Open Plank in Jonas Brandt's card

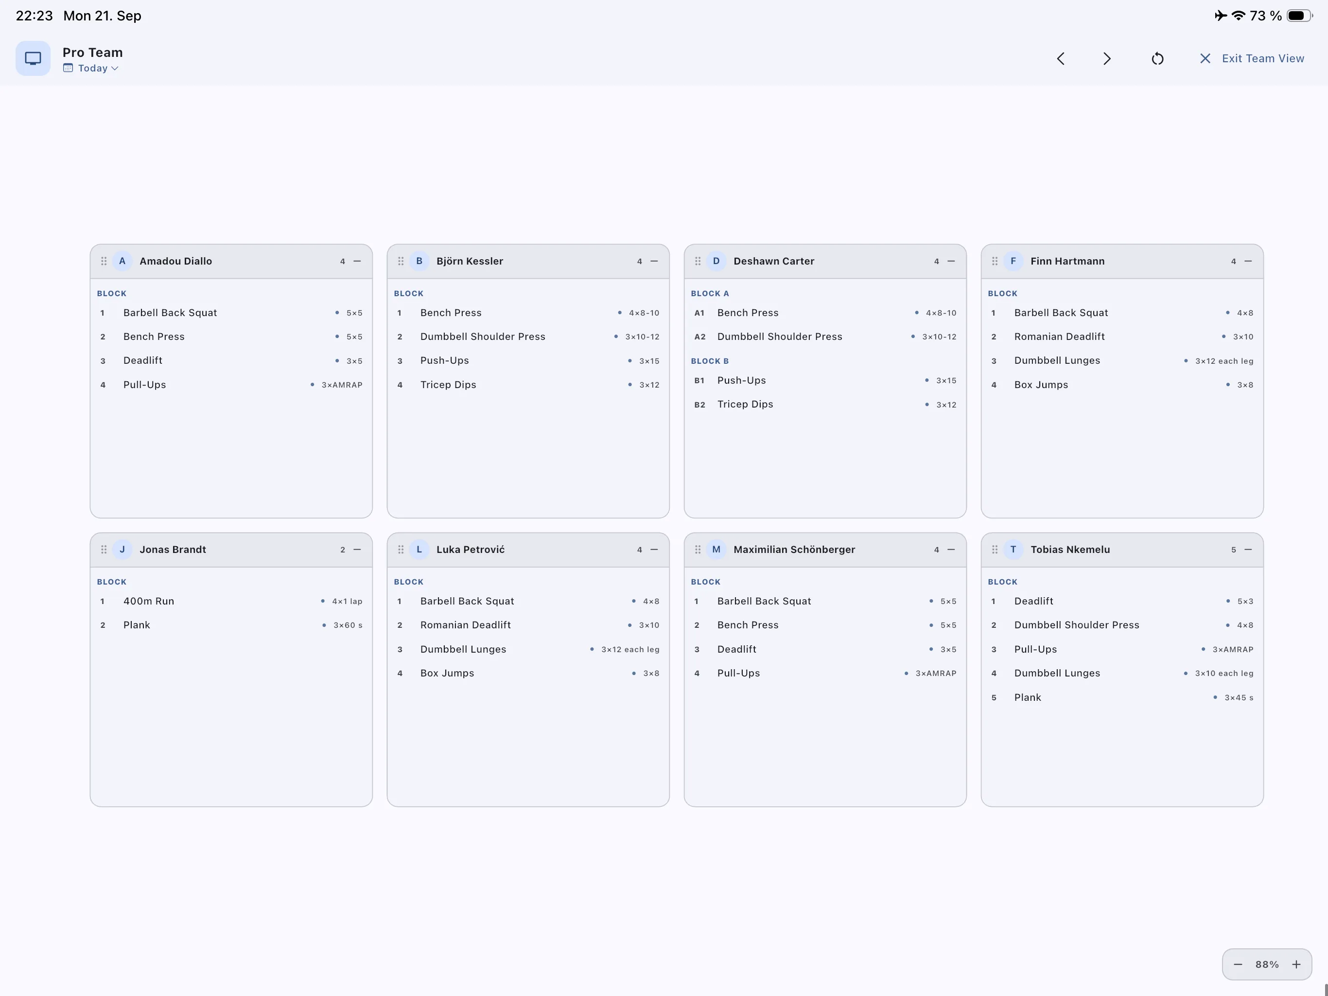click(x=231, y=625)
